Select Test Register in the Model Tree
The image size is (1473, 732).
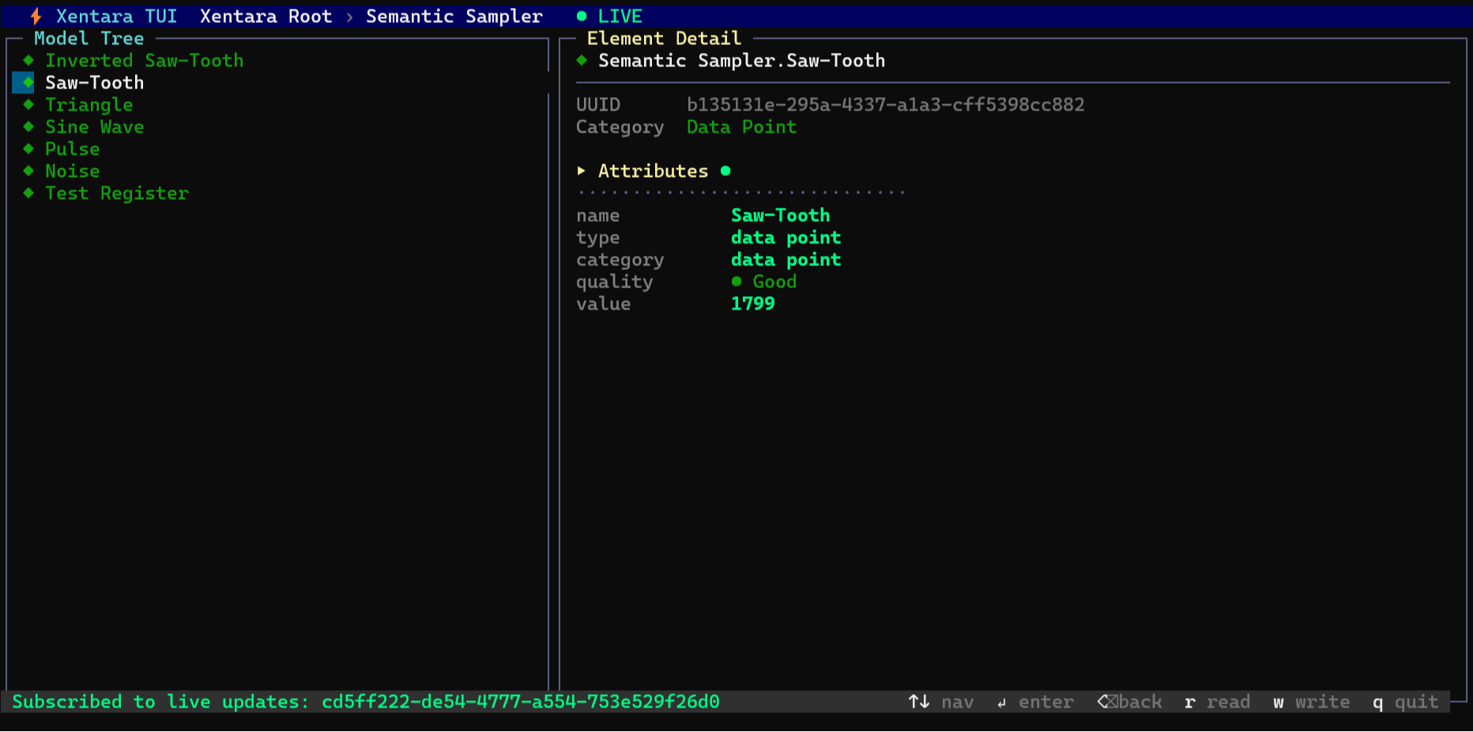click(x=117, y=193)
